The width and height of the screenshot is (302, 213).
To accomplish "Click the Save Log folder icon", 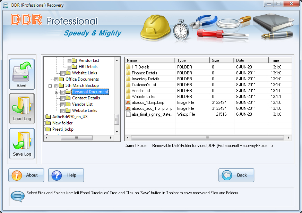I will (x=22, y=140).
